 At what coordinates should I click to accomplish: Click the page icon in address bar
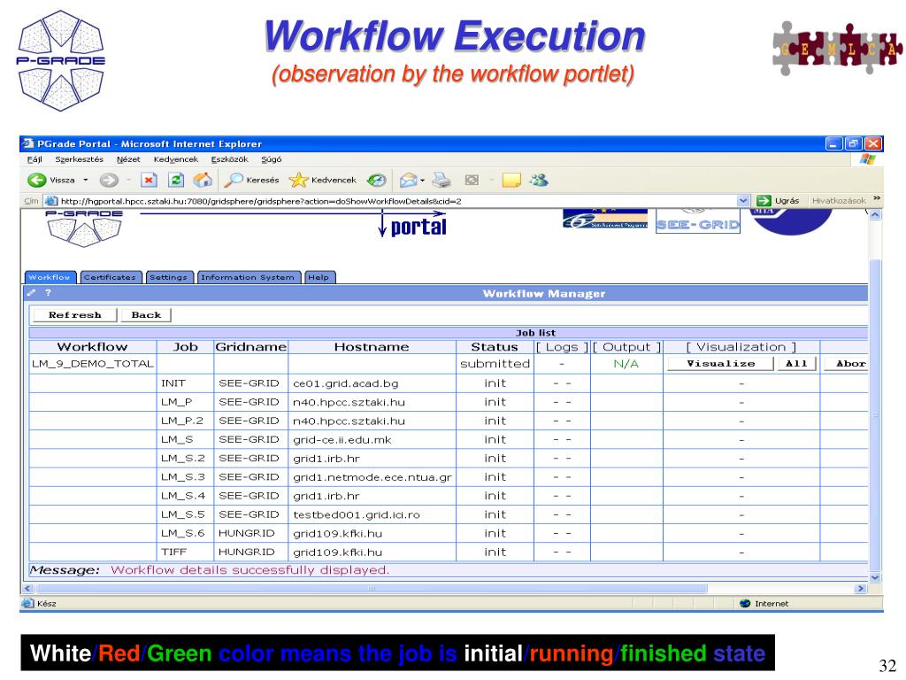[51, 201]
